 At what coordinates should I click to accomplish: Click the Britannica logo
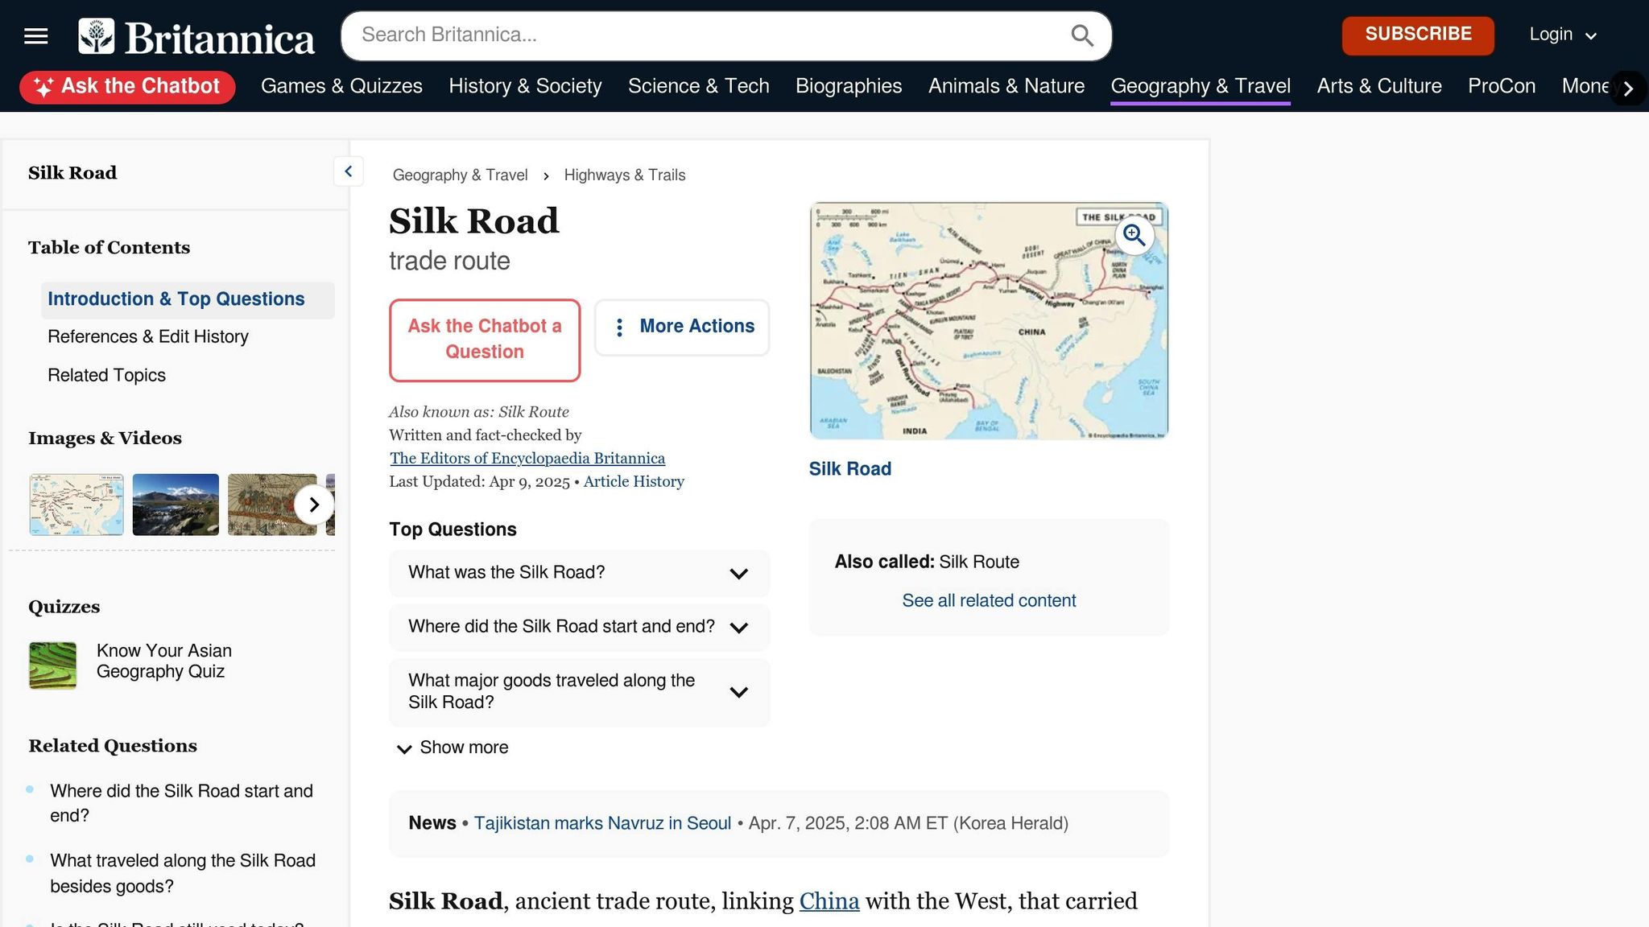196,36
